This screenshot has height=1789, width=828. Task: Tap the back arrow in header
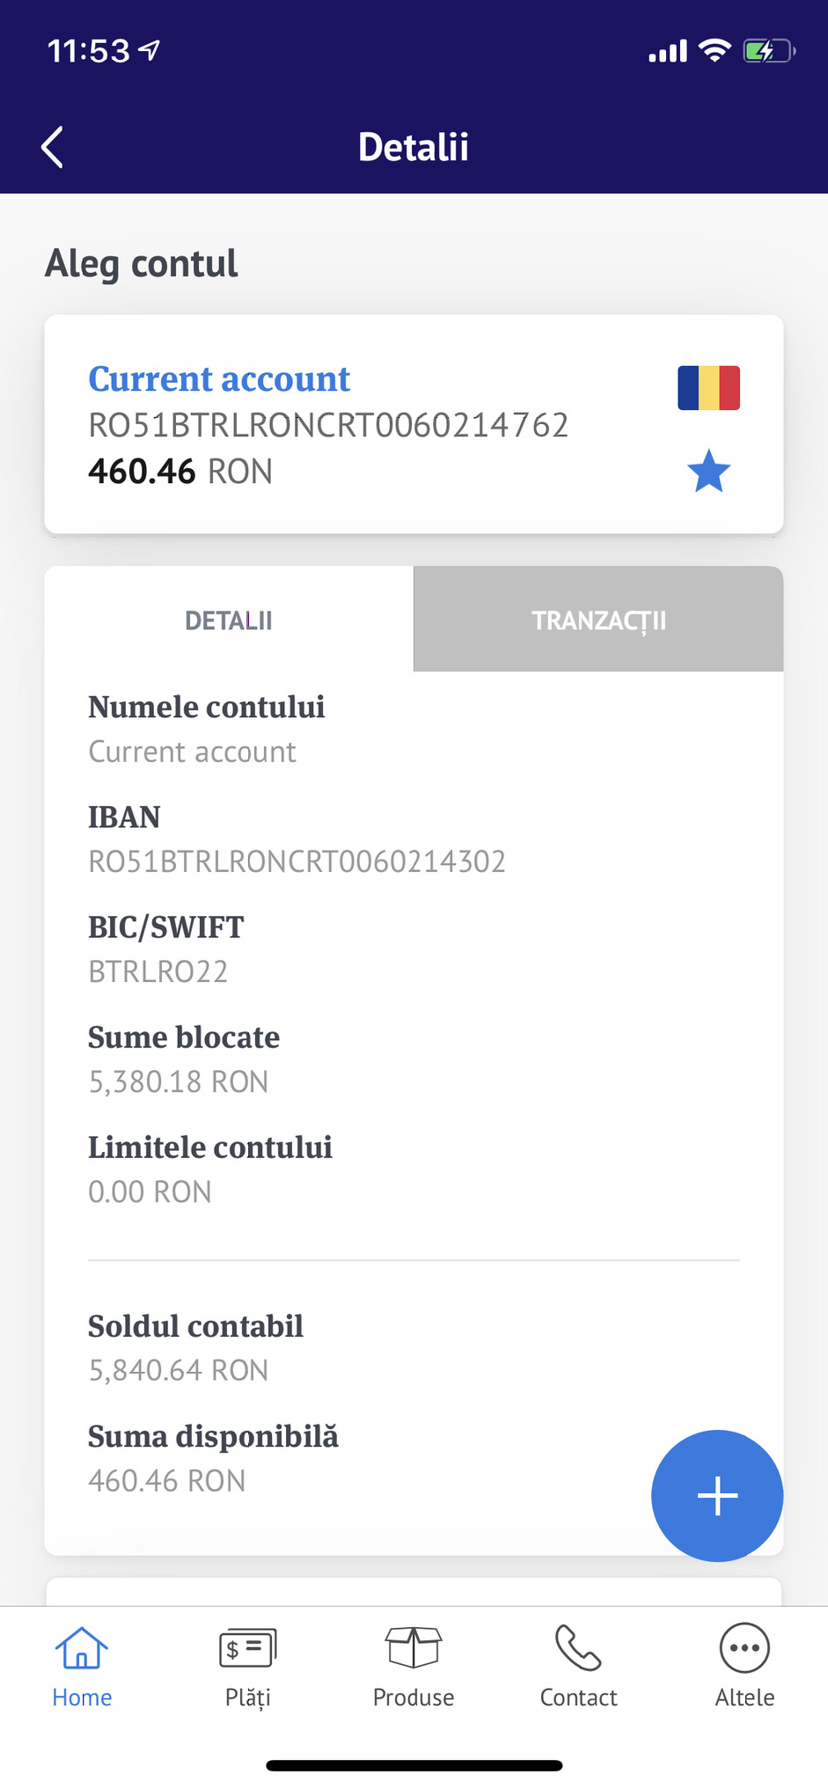pyautogui.click(x=53, y=147)
